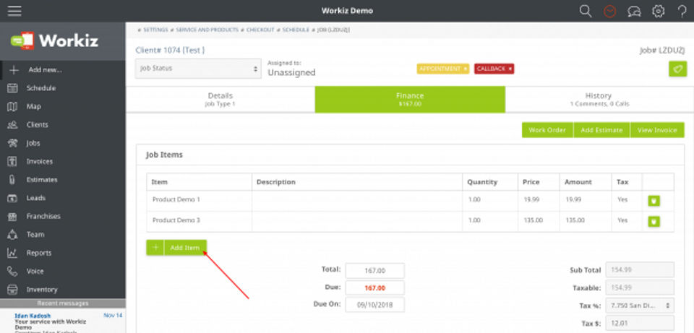Click the green tag icon button
The height and width of the screenshot is (333, 694).
click(x=677, y=69)
